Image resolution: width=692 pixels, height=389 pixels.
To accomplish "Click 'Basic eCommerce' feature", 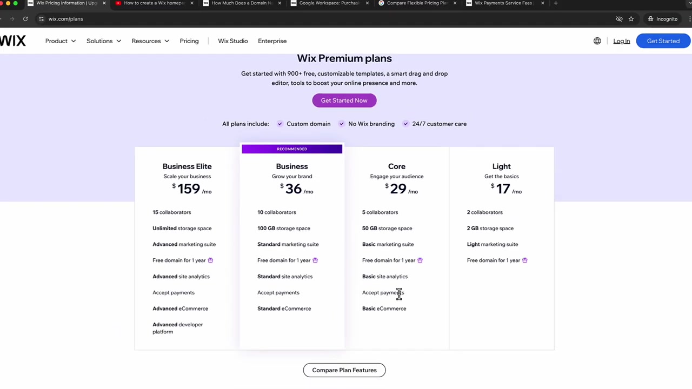I will click(x=384, y=308).
